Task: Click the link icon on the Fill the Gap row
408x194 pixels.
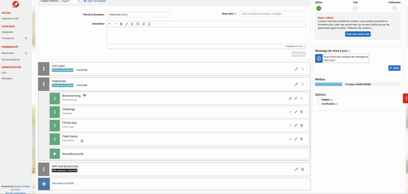Action: pos(290,126)
